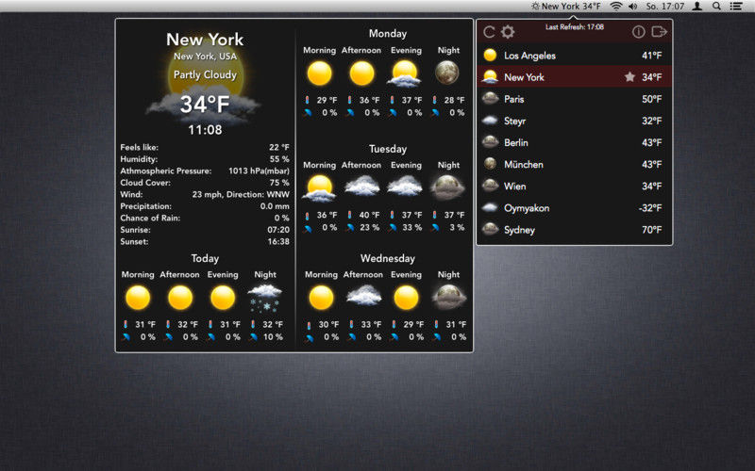
Task: Select Steyr in the city list
Action: pos(575,121)
